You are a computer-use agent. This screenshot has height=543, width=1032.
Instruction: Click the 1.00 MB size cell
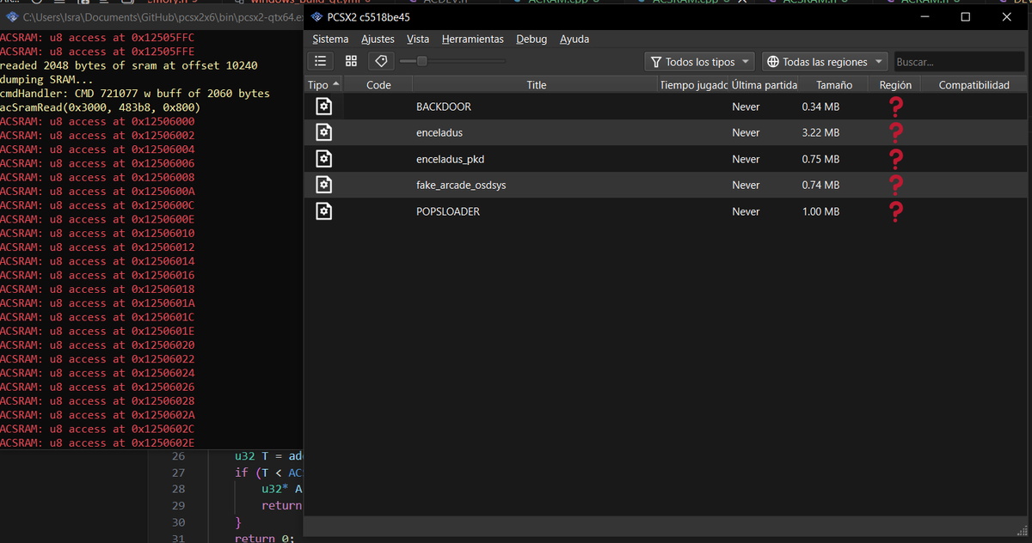pos(820,211)
